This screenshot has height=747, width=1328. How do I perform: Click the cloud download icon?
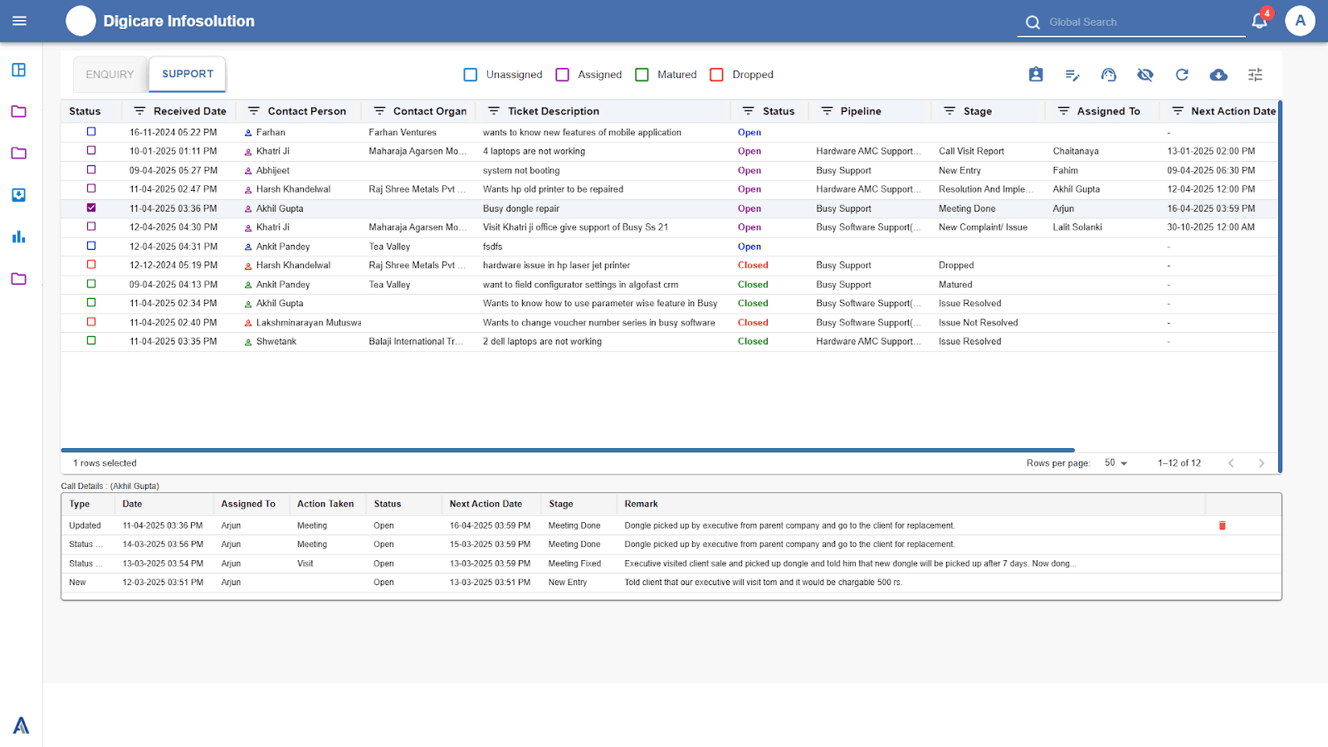[1218, 75]
